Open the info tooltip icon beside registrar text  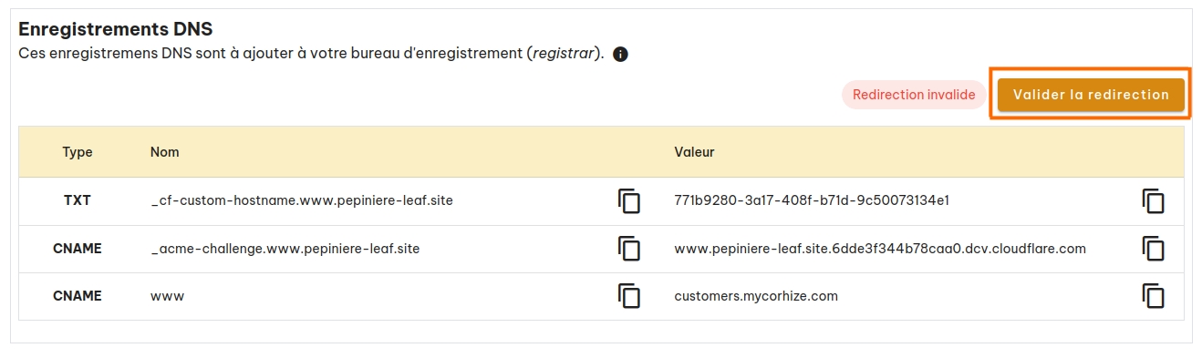coord(621,55)
